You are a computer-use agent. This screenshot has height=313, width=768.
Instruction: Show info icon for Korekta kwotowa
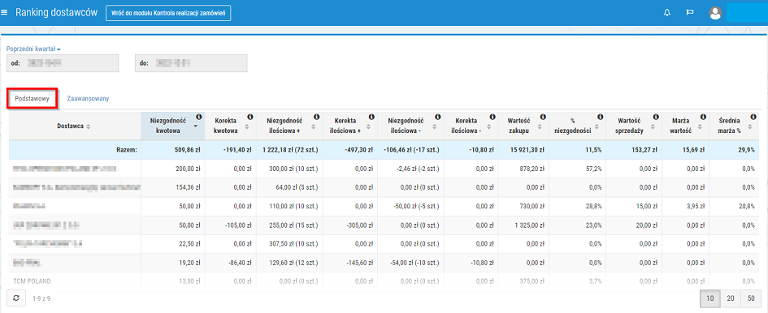tap(249, 117)
